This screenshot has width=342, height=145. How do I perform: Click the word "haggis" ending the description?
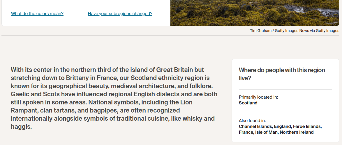21,127
